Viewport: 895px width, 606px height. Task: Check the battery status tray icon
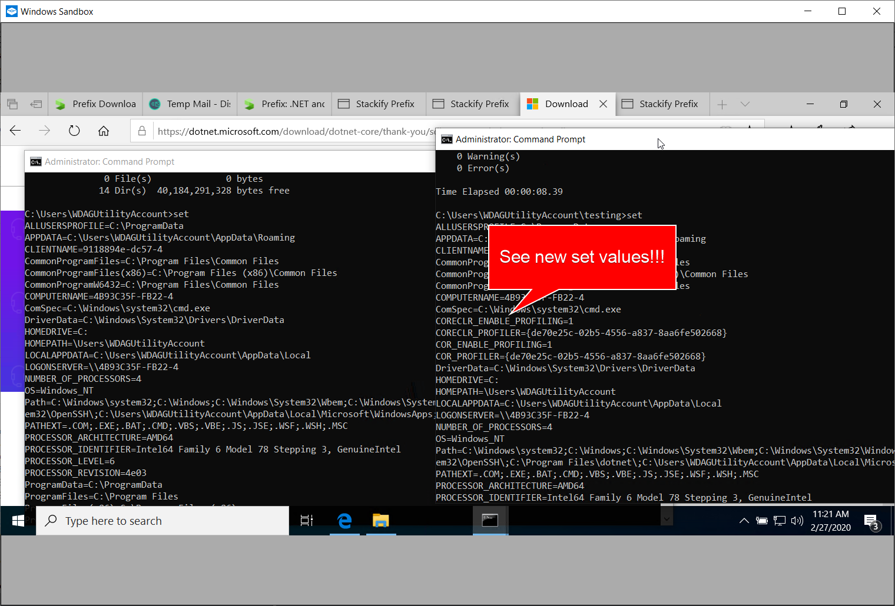[x=762, y=521]
